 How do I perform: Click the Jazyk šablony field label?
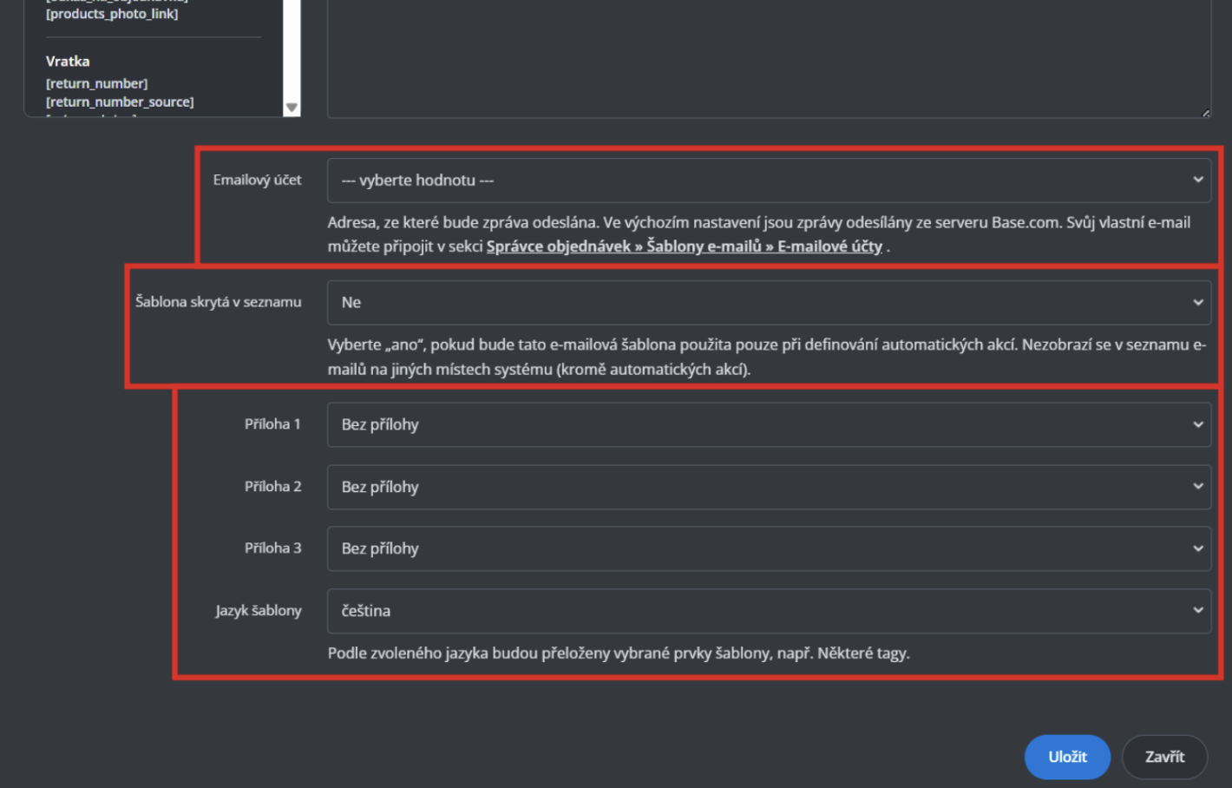(x=259, y=611)
